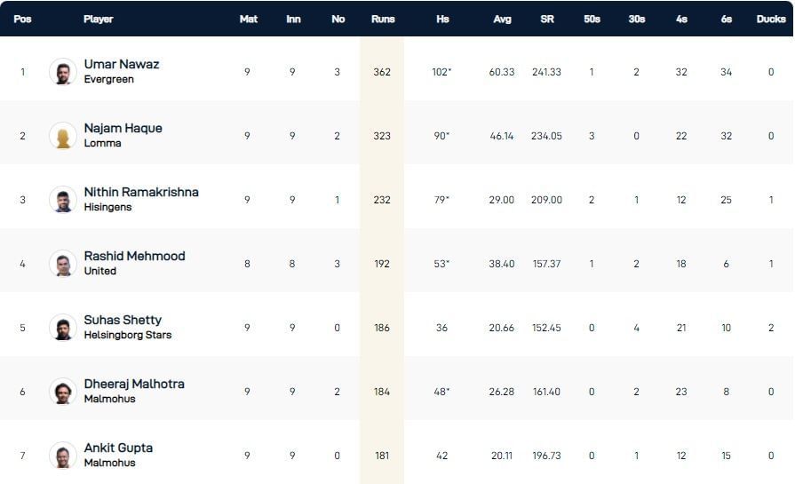This screenshot has width=795, height=484.
Task: Click the Rashid Mehmood name
Action: pyautogui.click(x=135, y=256)
